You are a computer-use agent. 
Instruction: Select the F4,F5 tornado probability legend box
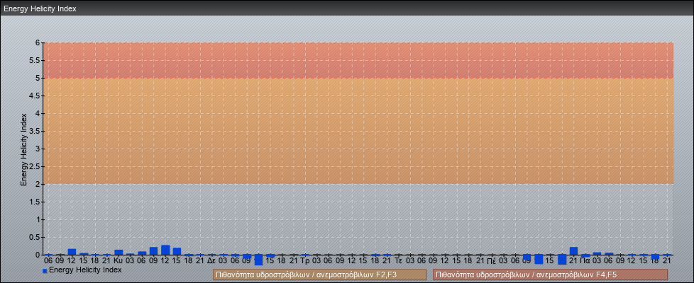(550, 275)
